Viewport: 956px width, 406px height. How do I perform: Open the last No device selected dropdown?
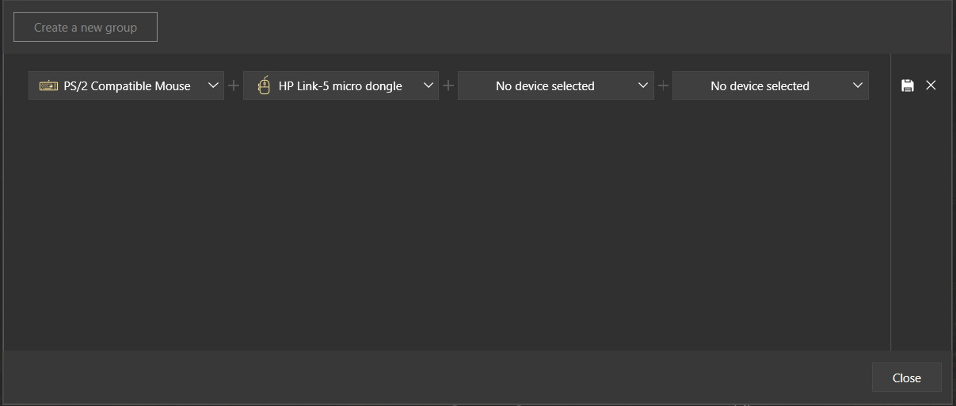(771, 85)
